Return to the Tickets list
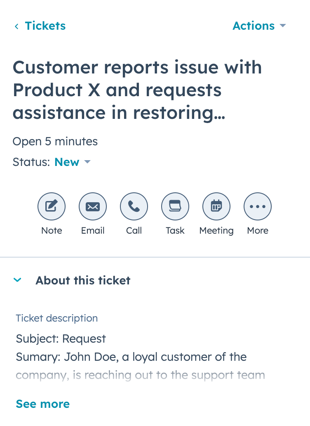Screen dimensions: 310x426 pyautogui.click(x=45, y=26)
